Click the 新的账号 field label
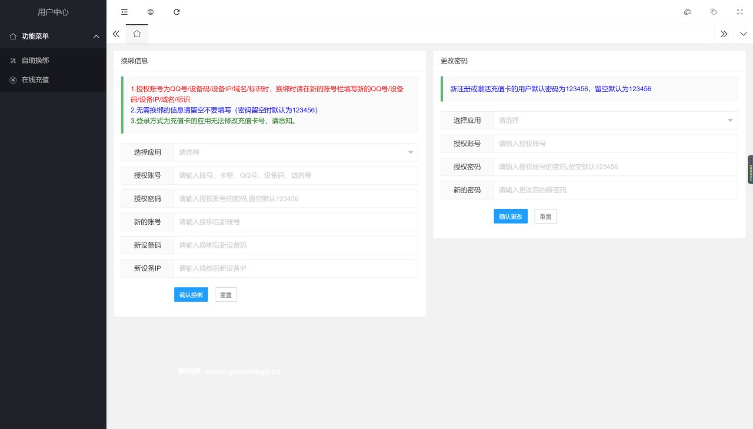Screen dimensions: 753x429 [x=147, y=222]
